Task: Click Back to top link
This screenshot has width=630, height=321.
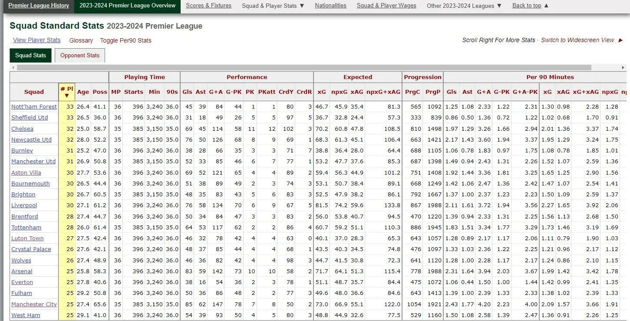Action: [530, 6]
